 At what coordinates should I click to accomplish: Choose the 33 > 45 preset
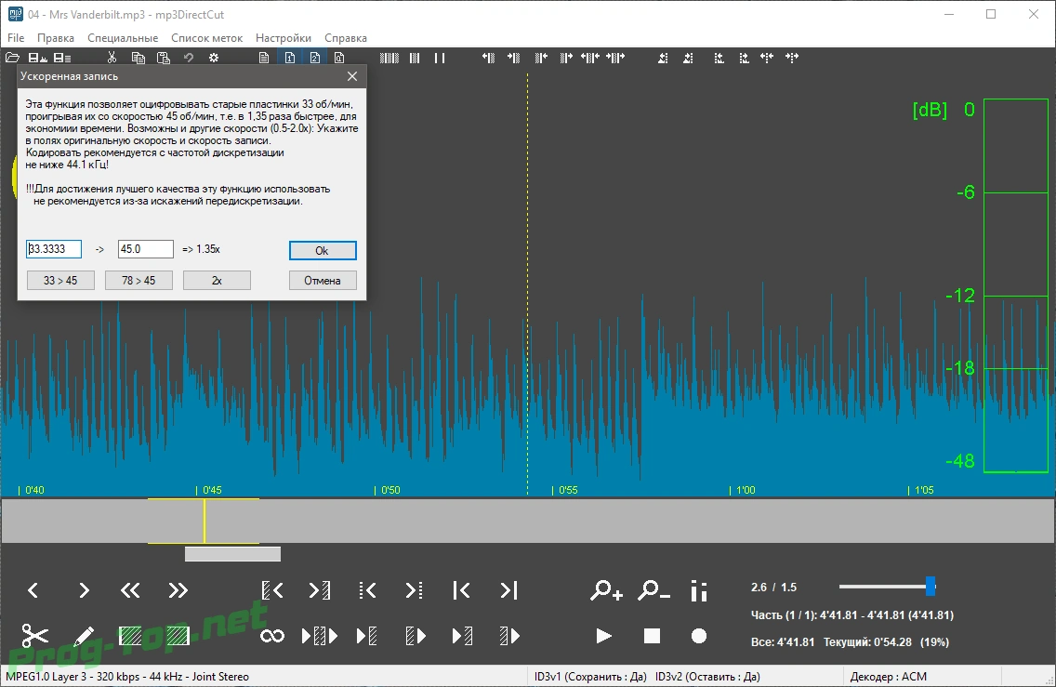click(x=60, y=280)
